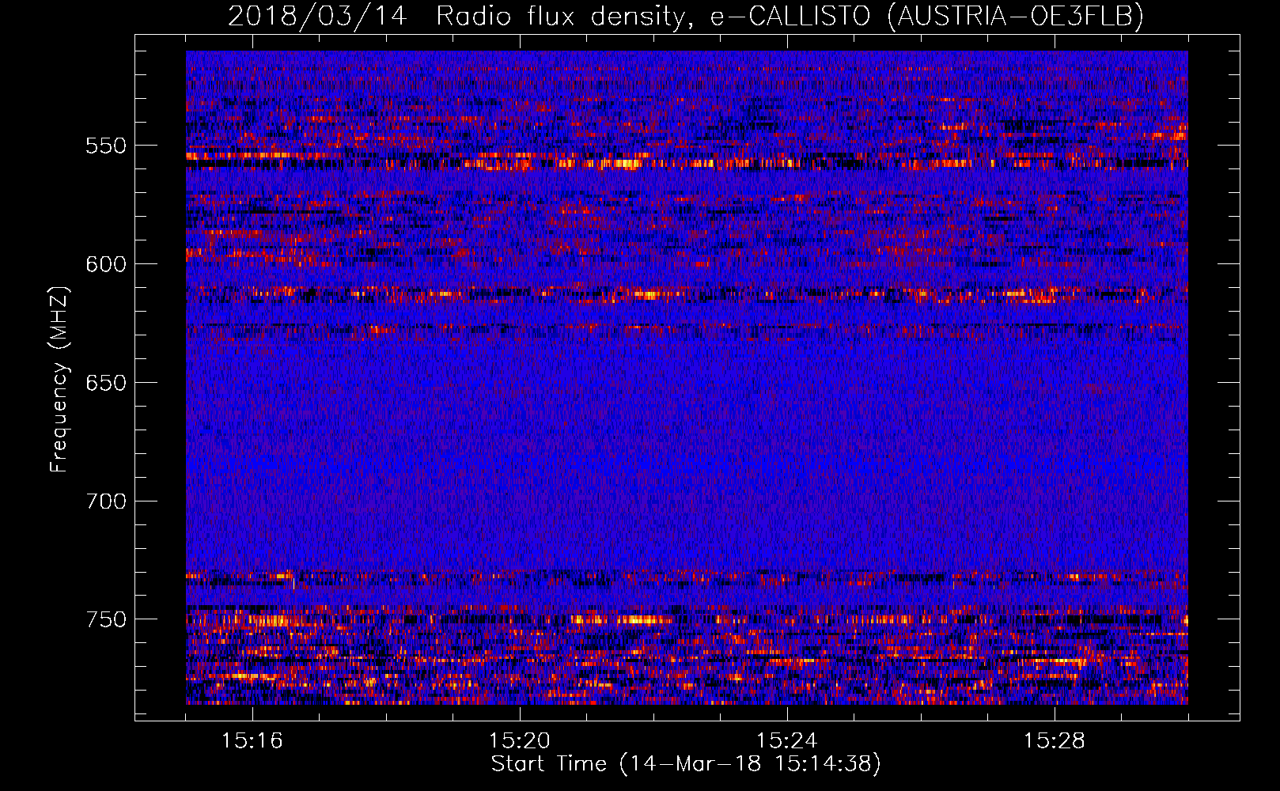
Task: Click the 15:24 time tick label
Action: [x=787, y=741]
